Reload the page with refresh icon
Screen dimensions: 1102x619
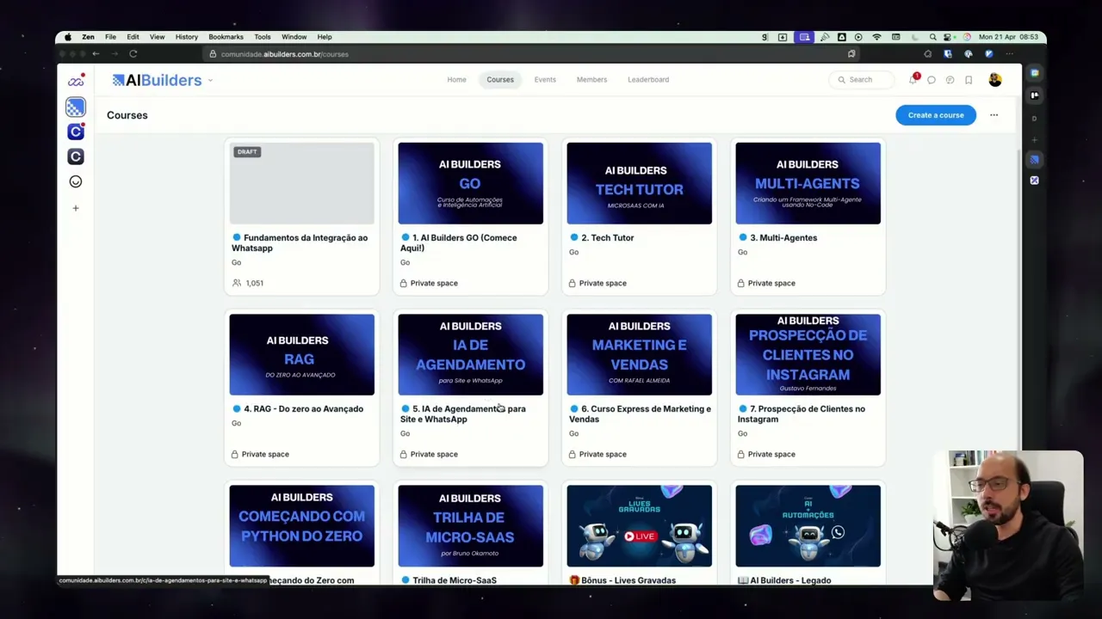coord(133,53)
